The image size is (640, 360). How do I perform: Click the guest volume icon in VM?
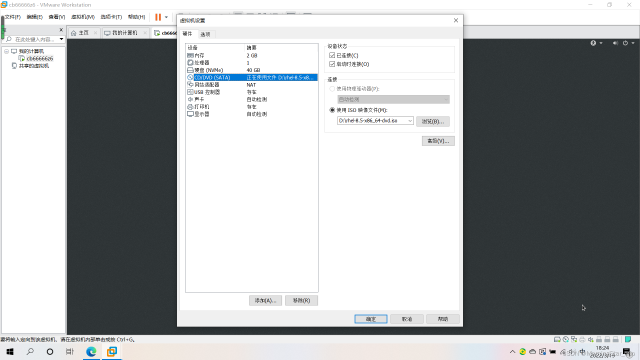pos(615,43)
